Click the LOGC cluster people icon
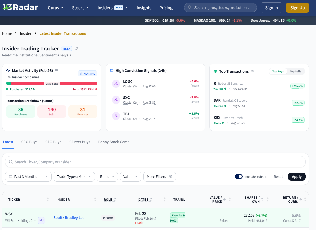Screen dimensions: 316x230 [116, 83]
